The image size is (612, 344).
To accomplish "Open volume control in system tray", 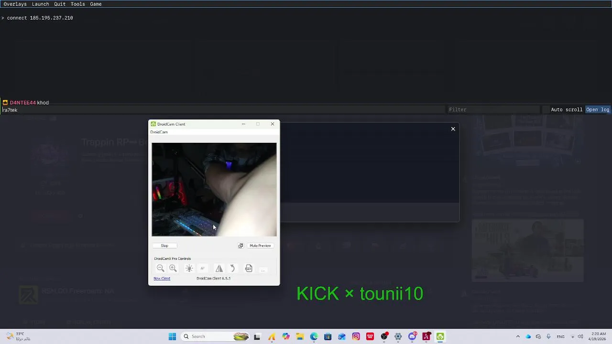I will coord(581,337).
